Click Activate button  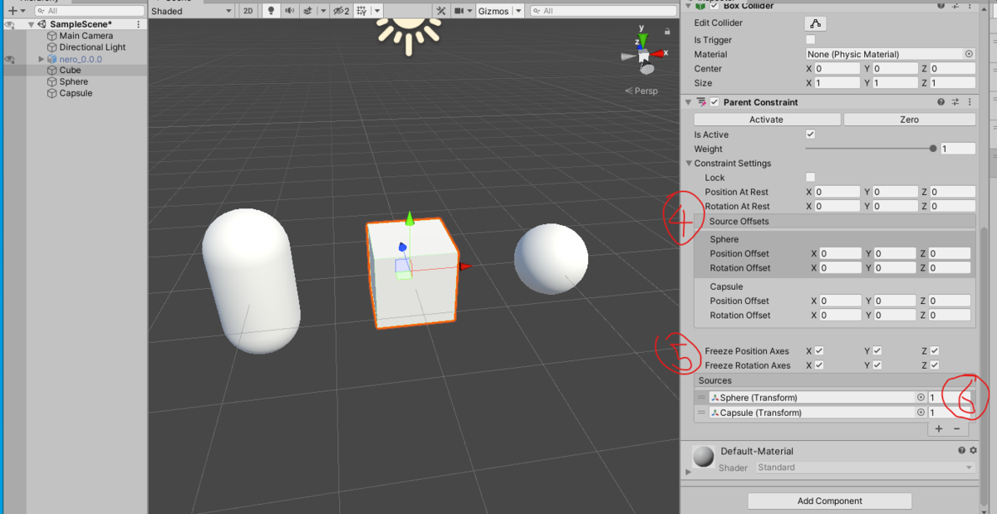pyautogui.click(x=766, y=120)
